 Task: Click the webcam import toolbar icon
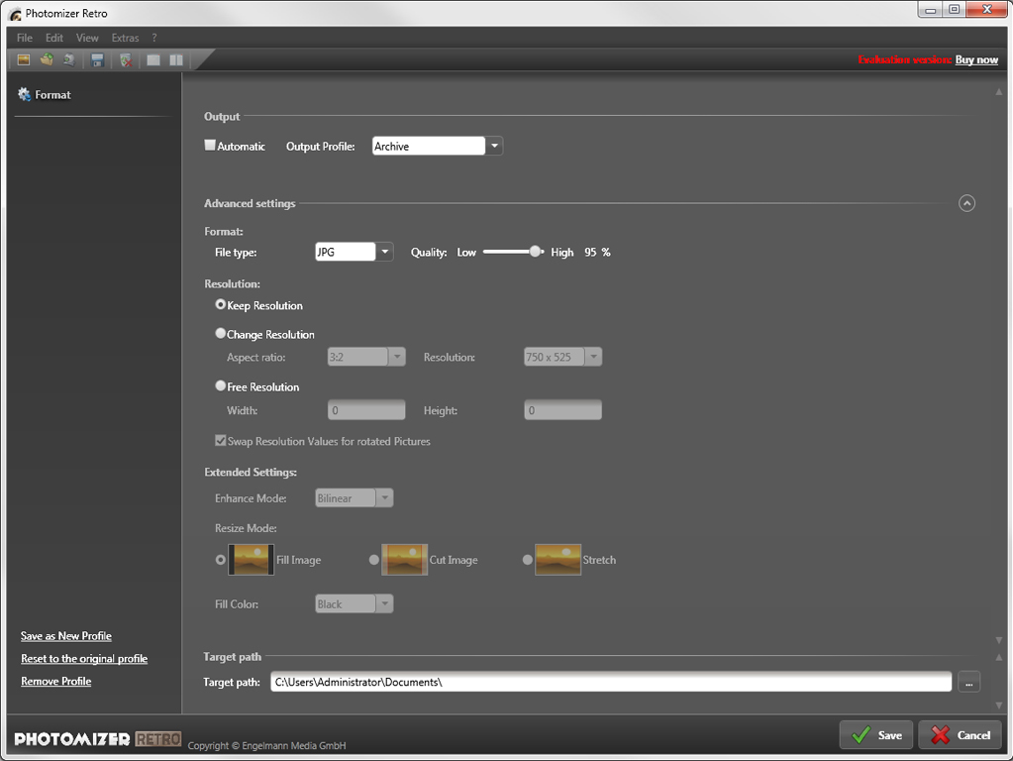click(x=68, y=60)
